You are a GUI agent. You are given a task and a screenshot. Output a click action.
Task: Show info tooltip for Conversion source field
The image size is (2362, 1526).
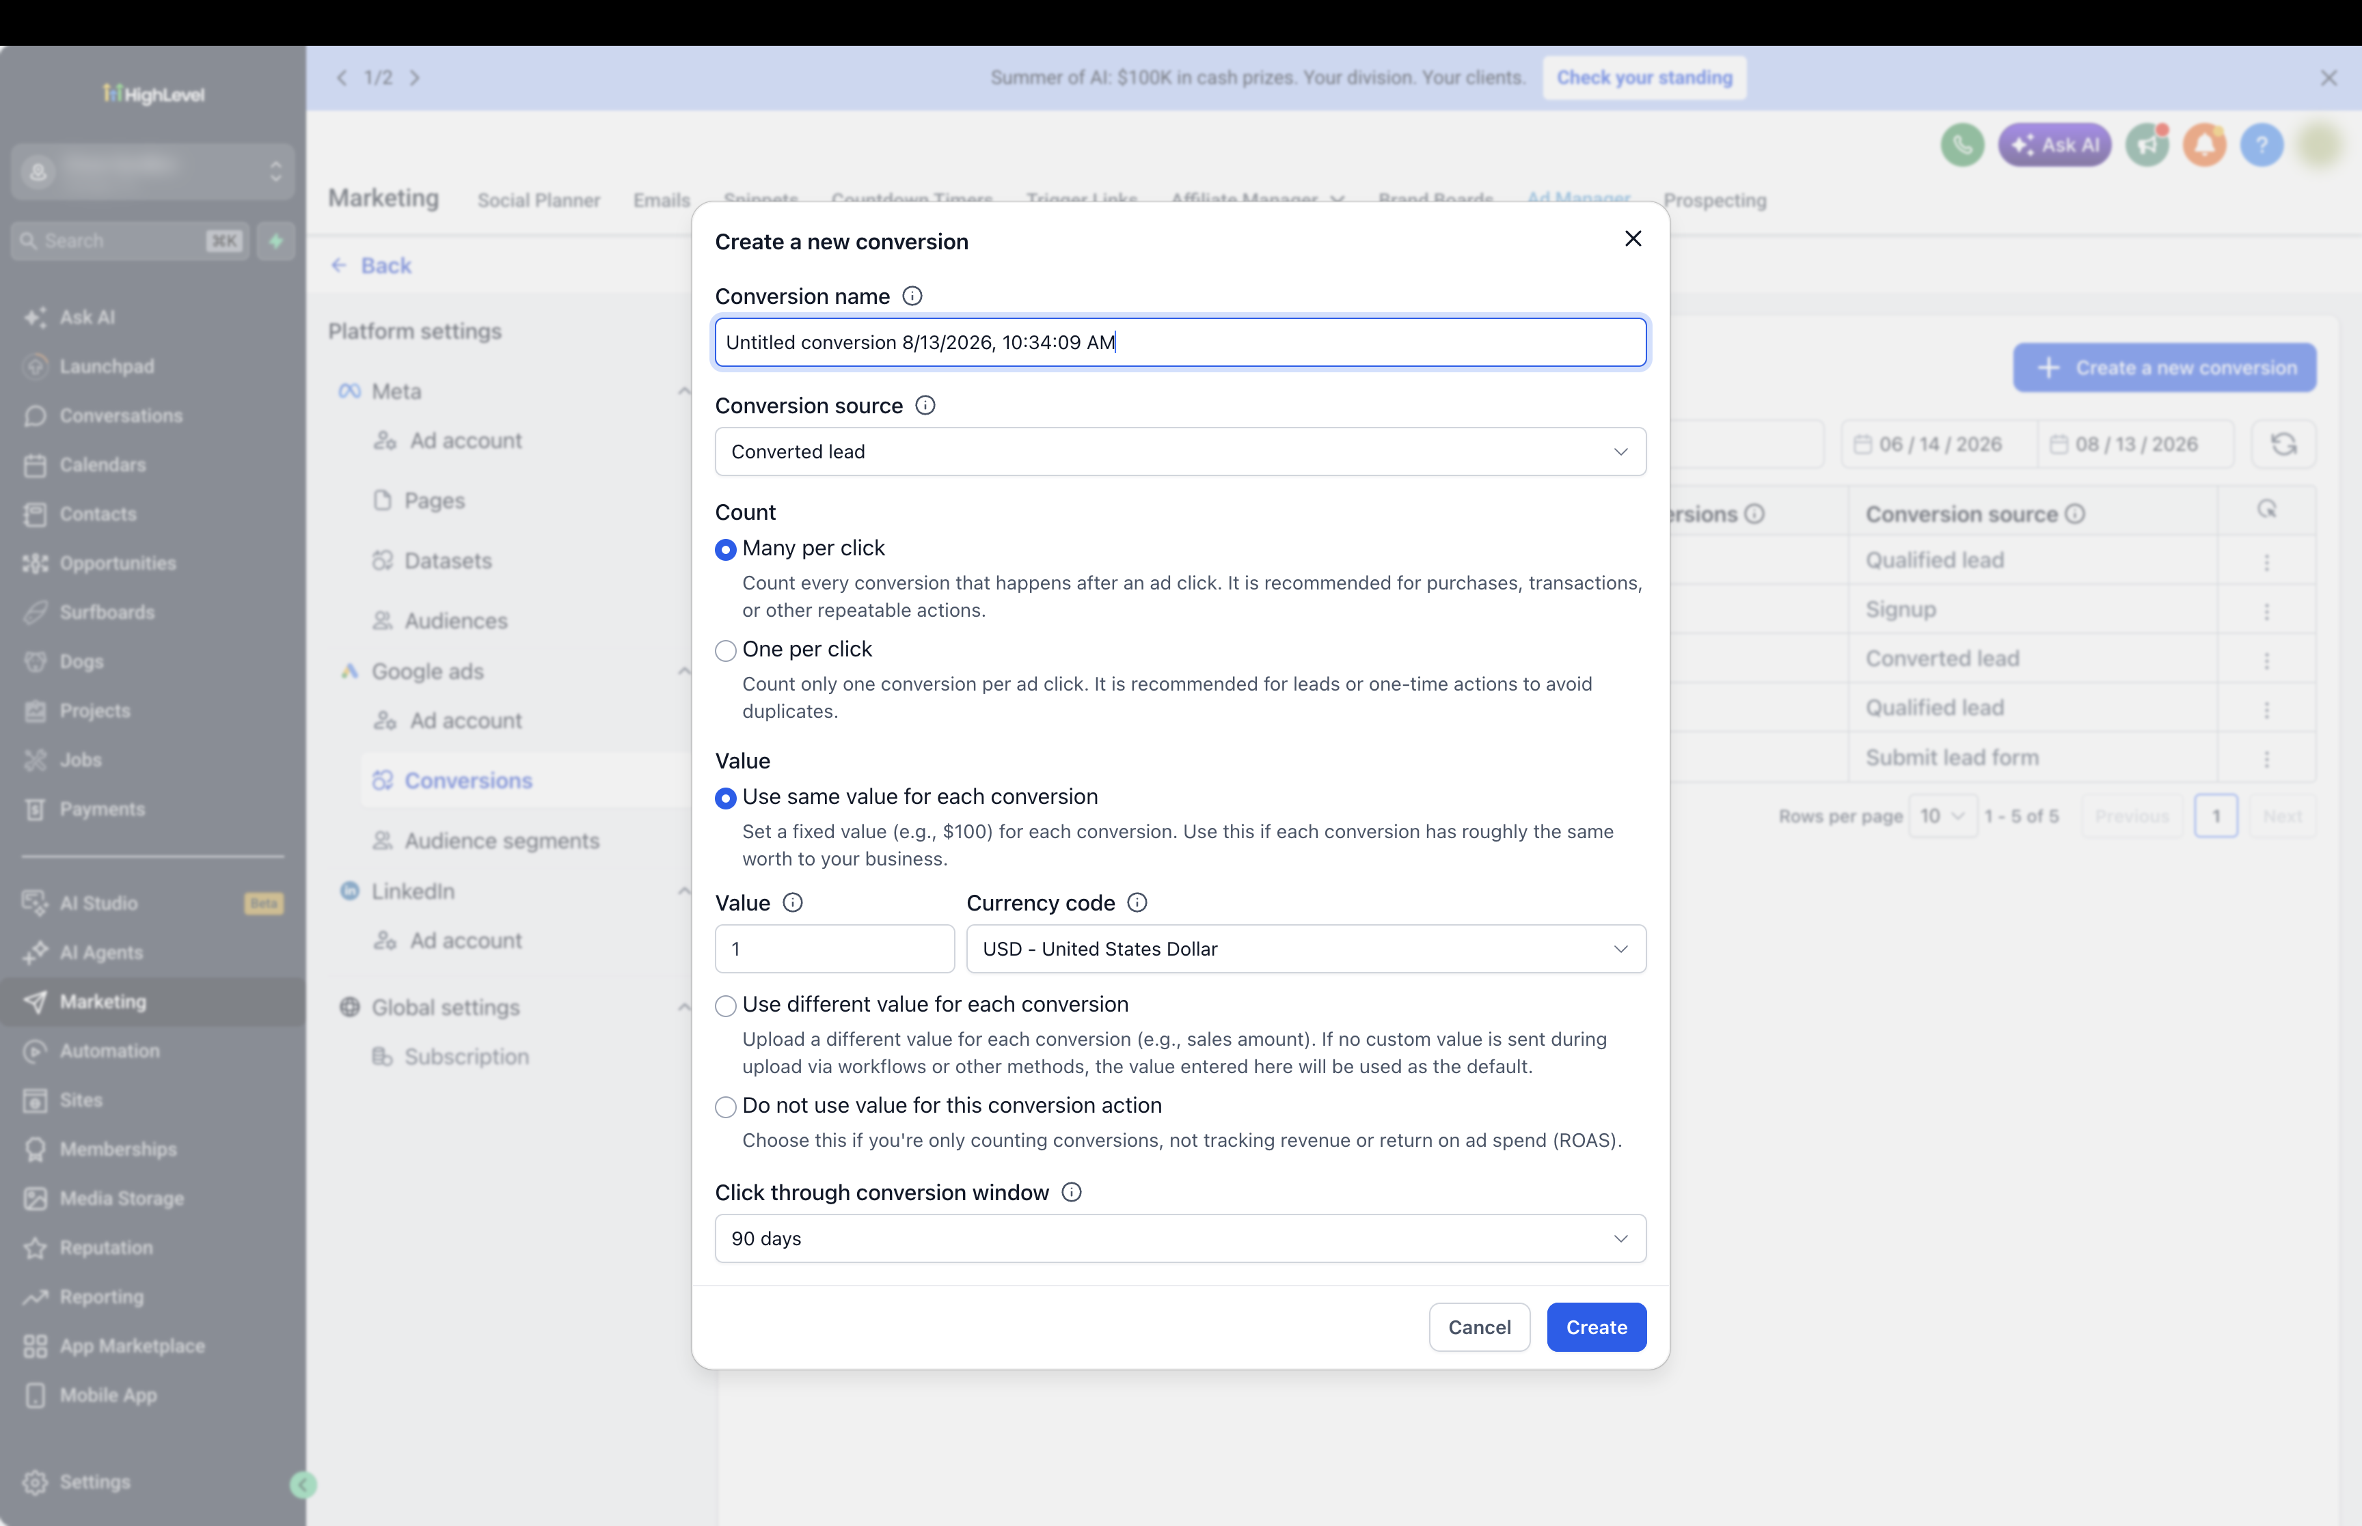(x=925, y=405)
